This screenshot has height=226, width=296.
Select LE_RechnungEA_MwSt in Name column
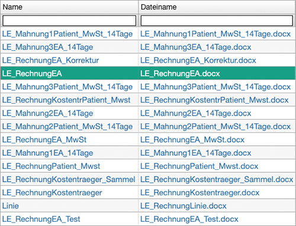point(44,140)
